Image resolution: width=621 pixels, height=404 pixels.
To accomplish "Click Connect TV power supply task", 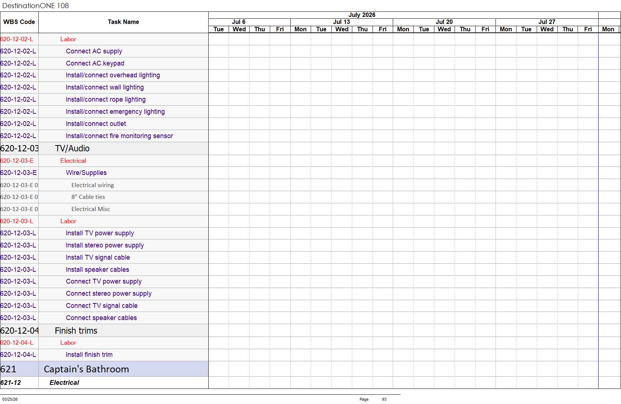I will [x=104, y=281].
